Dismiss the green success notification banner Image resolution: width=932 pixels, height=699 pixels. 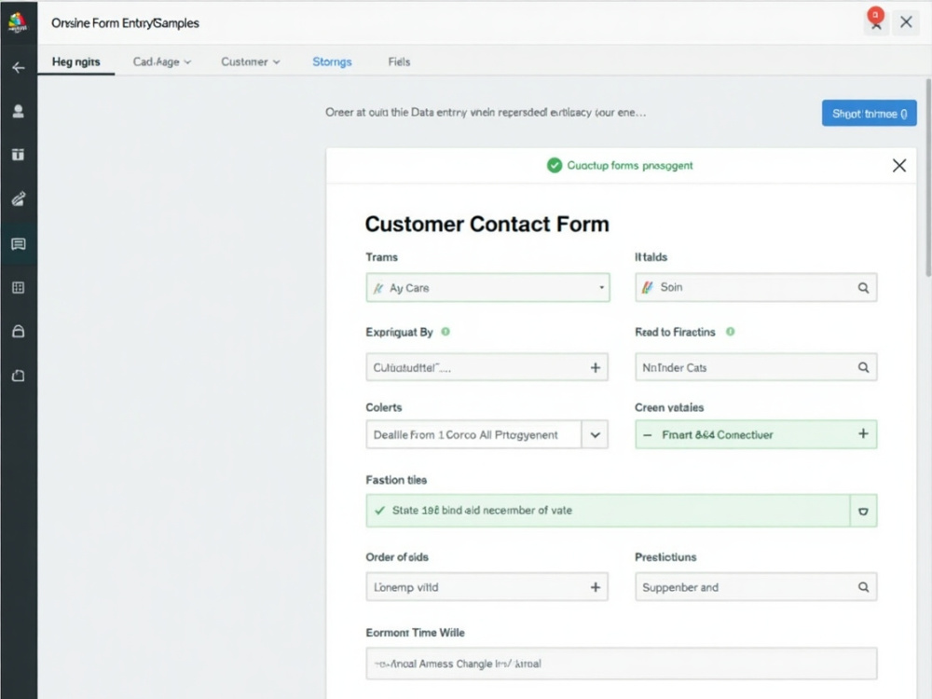(899, 166)
